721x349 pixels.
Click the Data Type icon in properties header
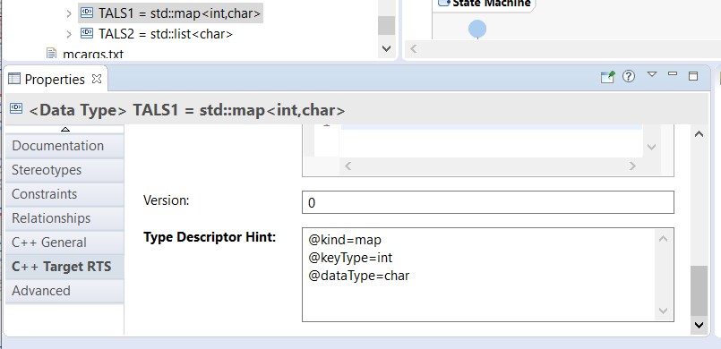tap(16, 108)
